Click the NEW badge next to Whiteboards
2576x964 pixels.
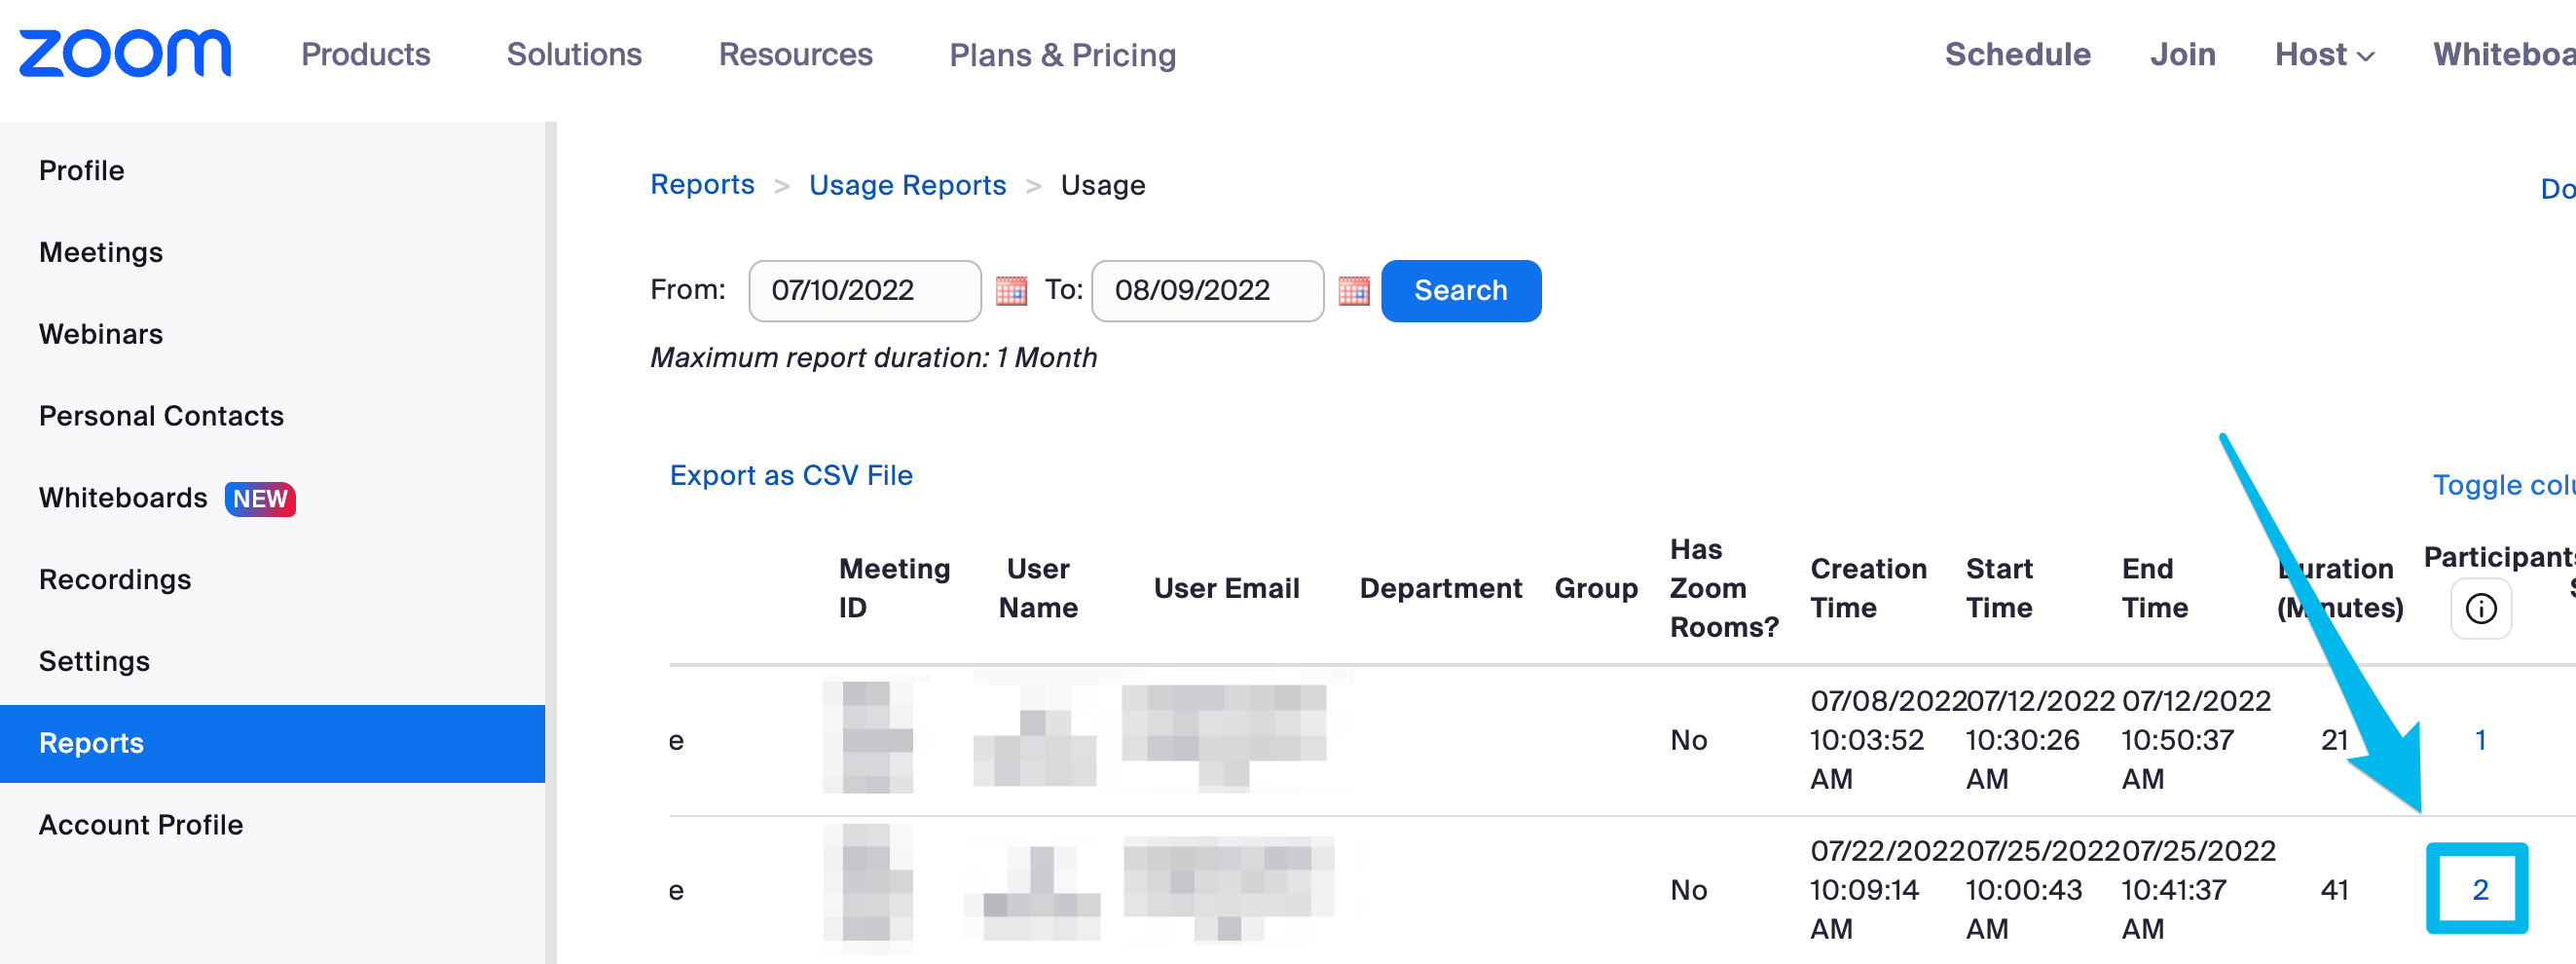(x=260, y=499)
